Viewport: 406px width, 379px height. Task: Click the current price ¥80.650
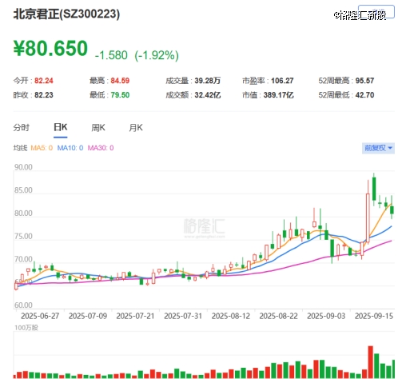point(50,48)
